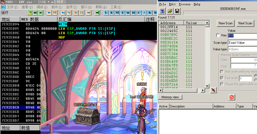257x134 pixels.
Task: Open the 插件(P) menu in debugger
Action: pyautogui.click(x=57, y=7)
